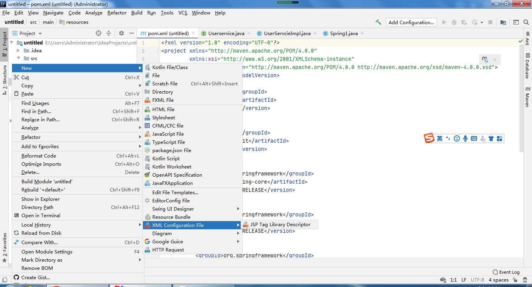The height and width of the screenshot is (287, 532).
Task: Choose package.json File entry
Action: click(192, 151)
